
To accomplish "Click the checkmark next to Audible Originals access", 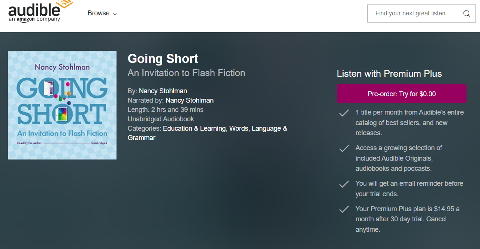I will pyautogui.click(x=344, y=149).
